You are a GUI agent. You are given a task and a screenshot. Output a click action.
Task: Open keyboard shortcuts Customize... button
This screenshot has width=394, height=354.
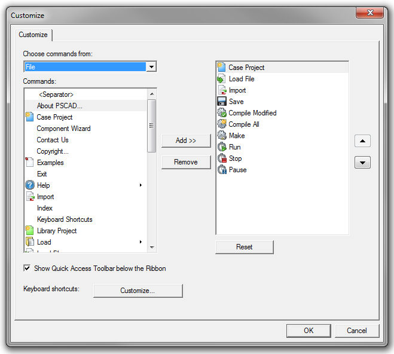(138, 291)
